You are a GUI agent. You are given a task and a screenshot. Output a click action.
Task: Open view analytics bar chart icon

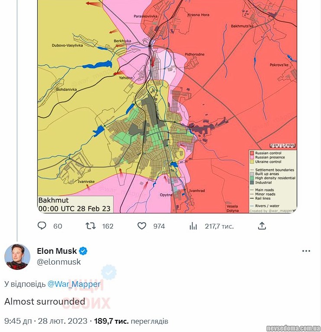click(x=193, y=226)
